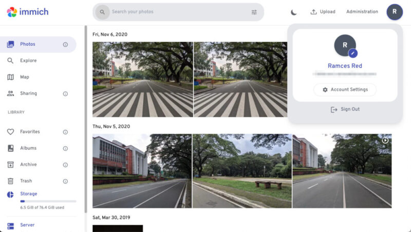
Task: Open second crosswalk photo from Nov 6
Action: (x=240, y=80)
